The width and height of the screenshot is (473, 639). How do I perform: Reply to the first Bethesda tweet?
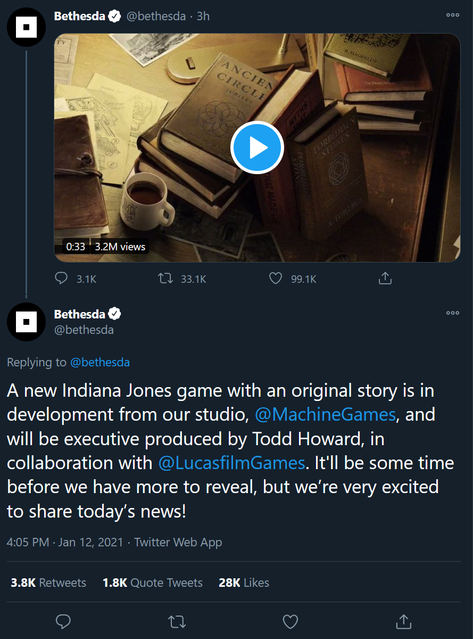62,278
